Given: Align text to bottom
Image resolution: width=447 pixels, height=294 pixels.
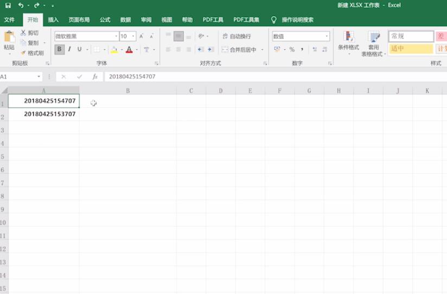Looking at the screenshot, I should [x=188, y=36].
